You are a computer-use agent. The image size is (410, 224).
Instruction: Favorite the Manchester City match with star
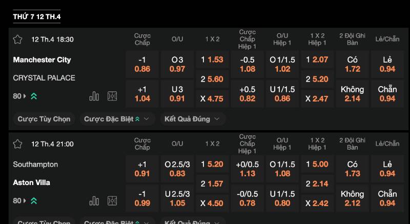coord(17,39)
